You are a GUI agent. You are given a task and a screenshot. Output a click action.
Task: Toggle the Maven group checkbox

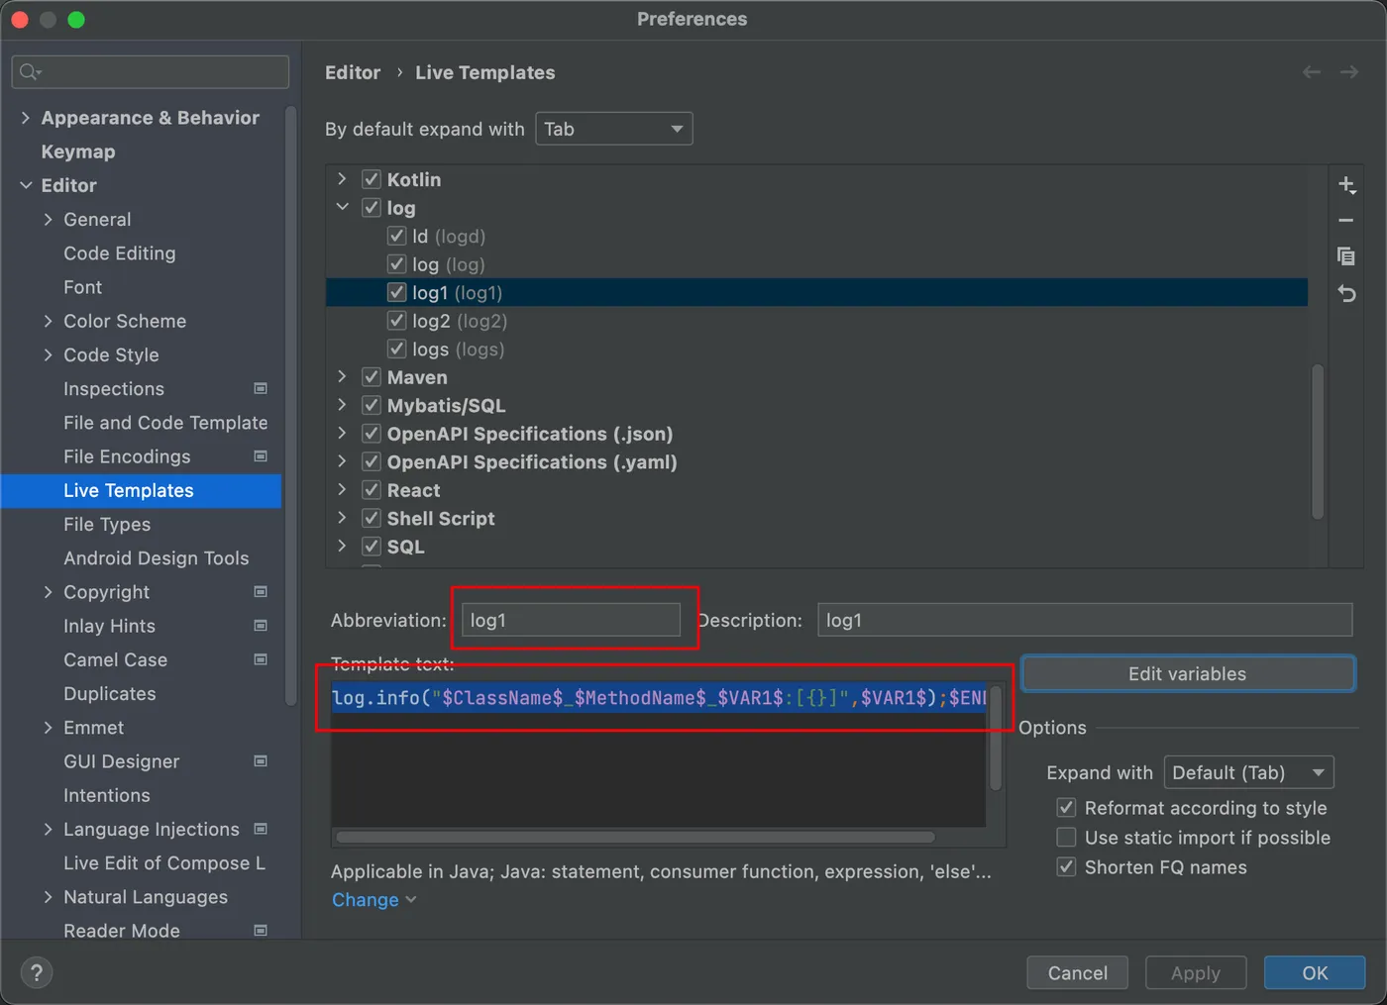372,377
